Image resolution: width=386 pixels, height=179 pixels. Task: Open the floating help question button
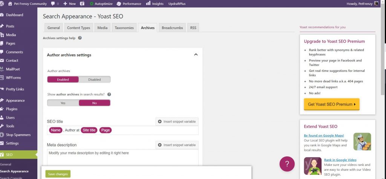pos(287,164)
